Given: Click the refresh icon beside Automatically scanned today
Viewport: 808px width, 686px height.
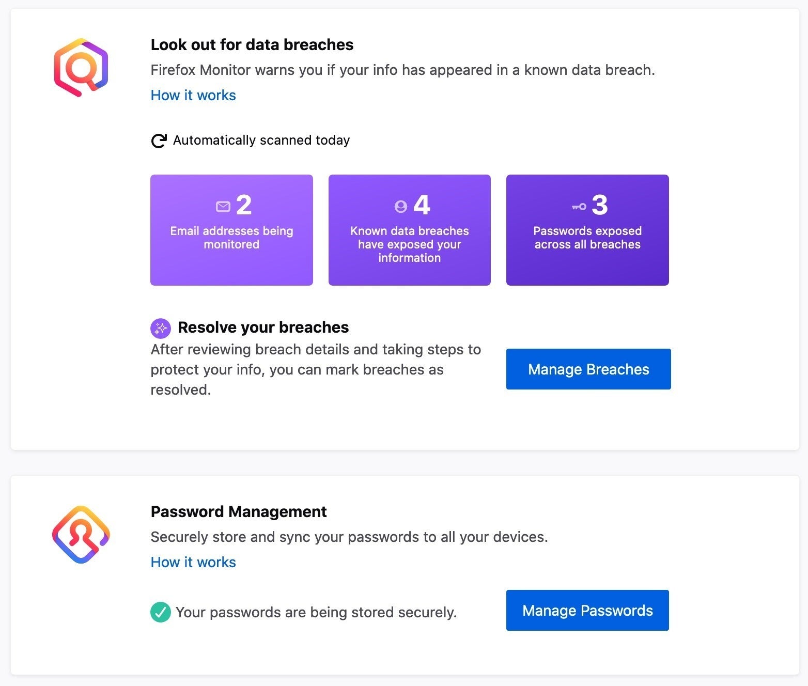Looking at the screenshot, I should (x=159, y=141).
